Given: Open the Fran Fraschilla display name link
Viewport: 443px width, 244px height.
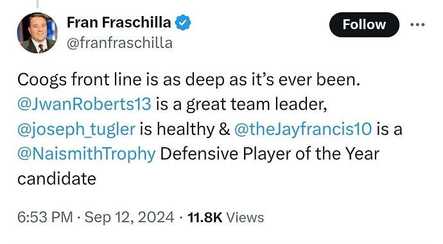Looking at the screenshot, I should pyautogui.click(x=119, y=22).
